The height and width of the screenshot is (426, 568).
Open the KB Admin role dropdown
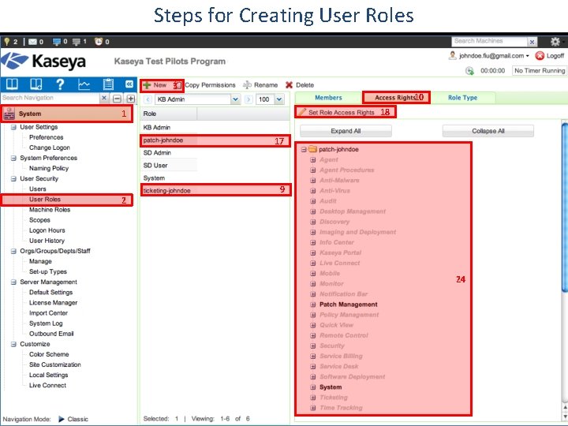[x=235, y=99]
